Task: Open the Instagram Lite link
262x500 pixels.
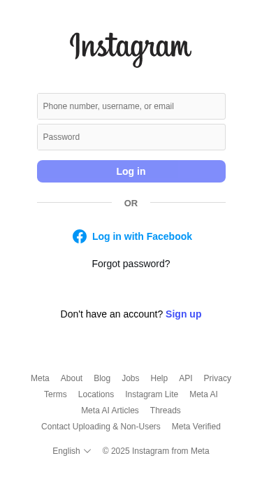Action: 152,394
